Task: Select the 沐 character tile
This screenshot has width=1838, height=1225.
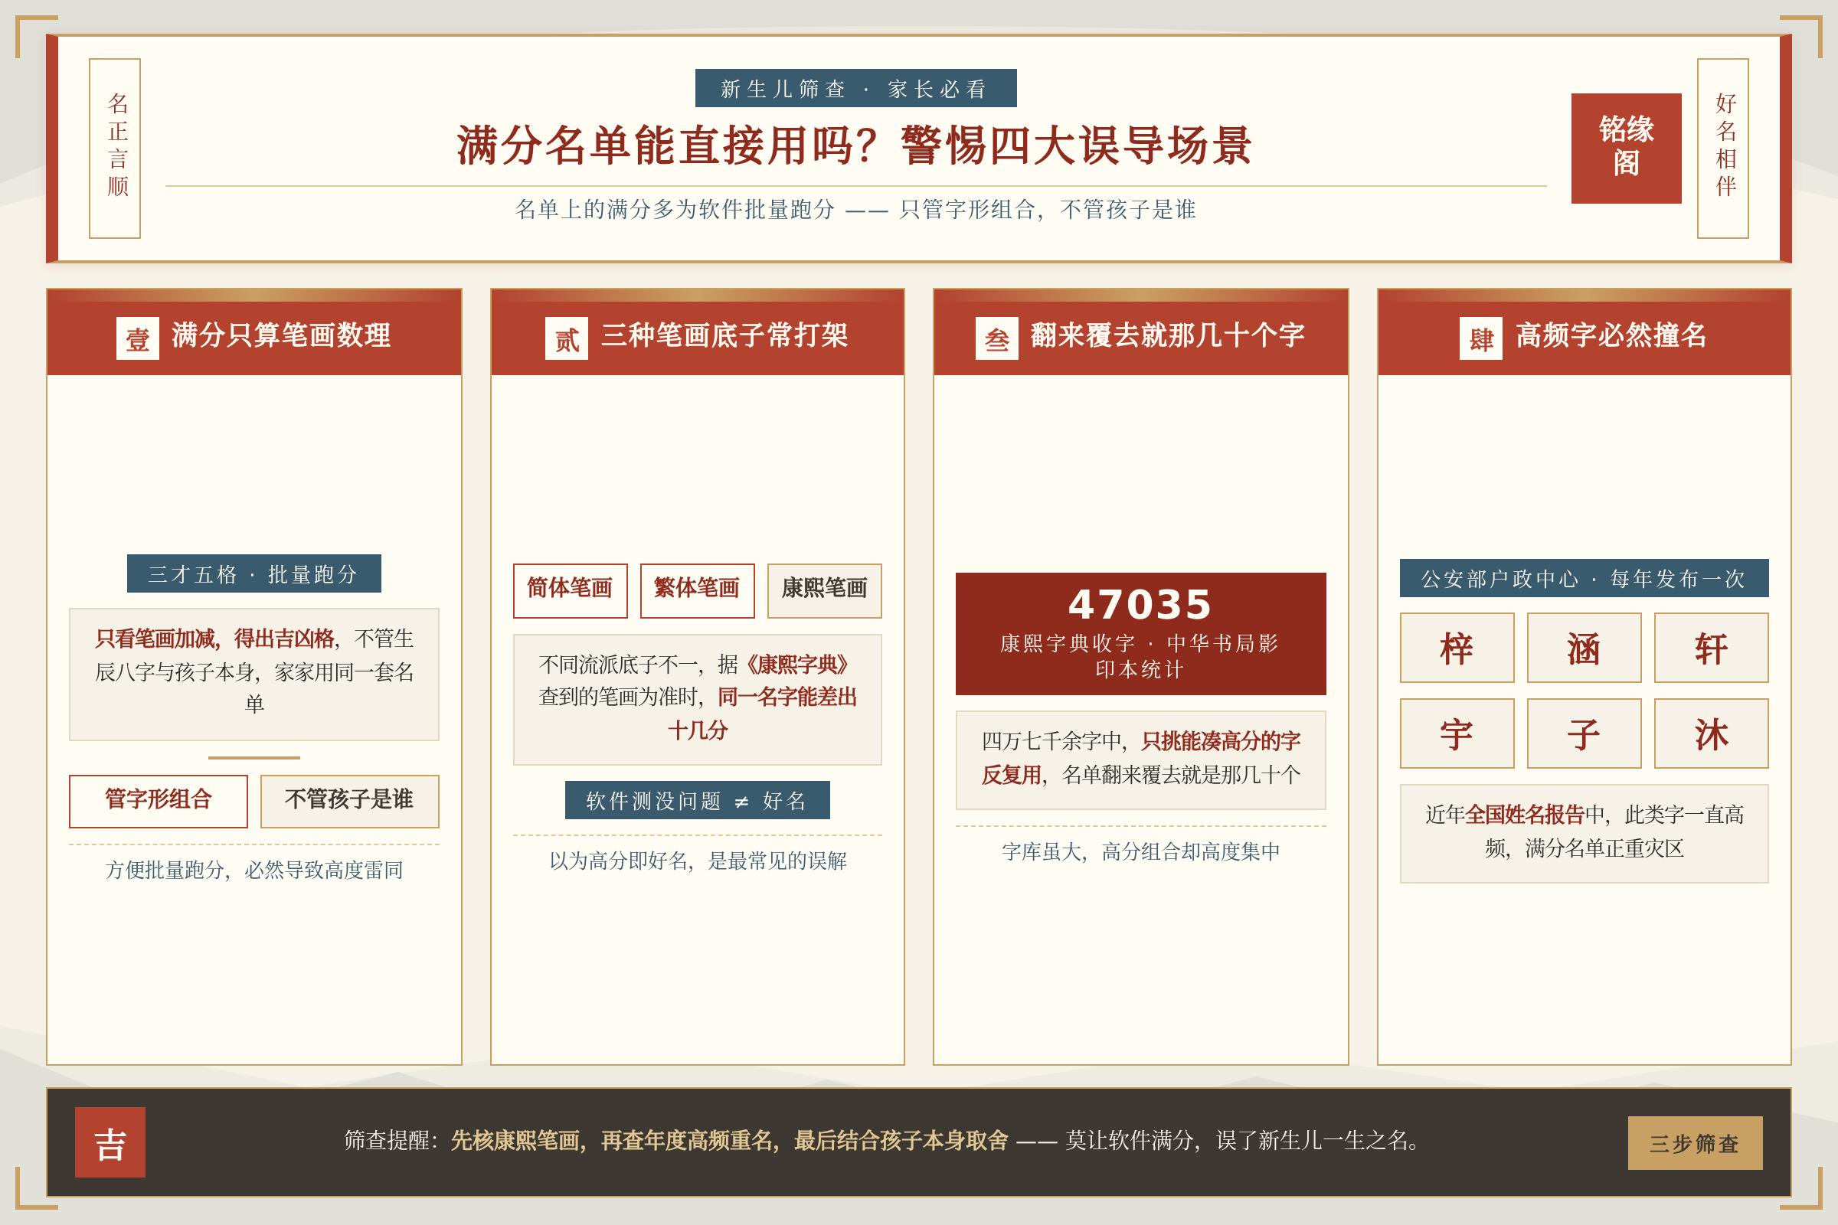Action: [1712, 733]
